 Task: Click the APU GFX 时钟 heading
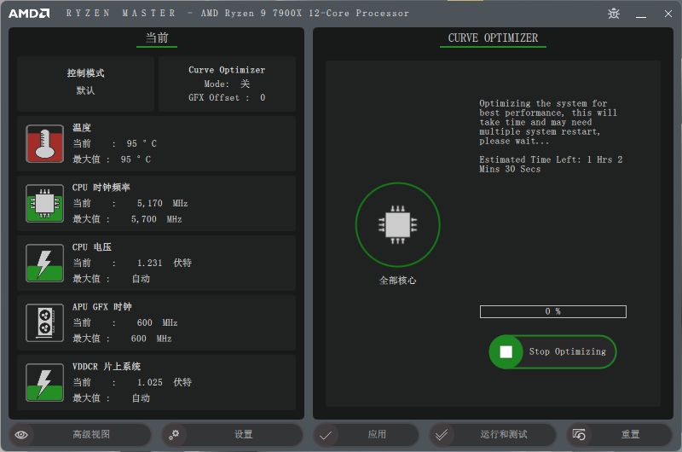click(101, 307)
